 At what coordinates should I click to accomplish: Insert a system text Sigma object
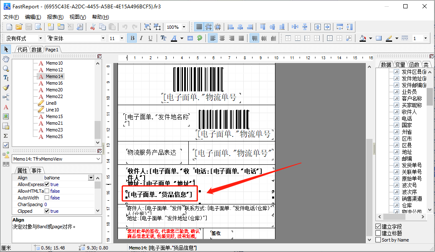point(6,136)
